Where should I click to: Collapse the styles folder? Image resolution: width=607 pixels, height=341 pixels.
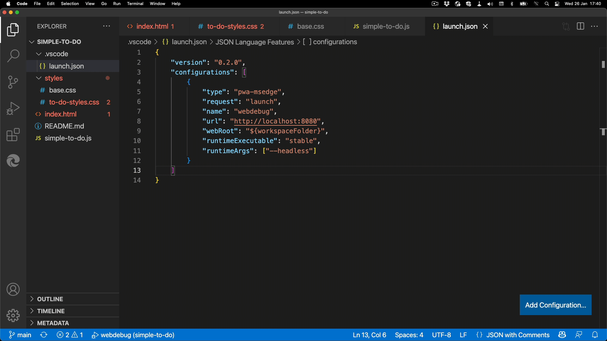pyautogui.click(x=39, y=78)
